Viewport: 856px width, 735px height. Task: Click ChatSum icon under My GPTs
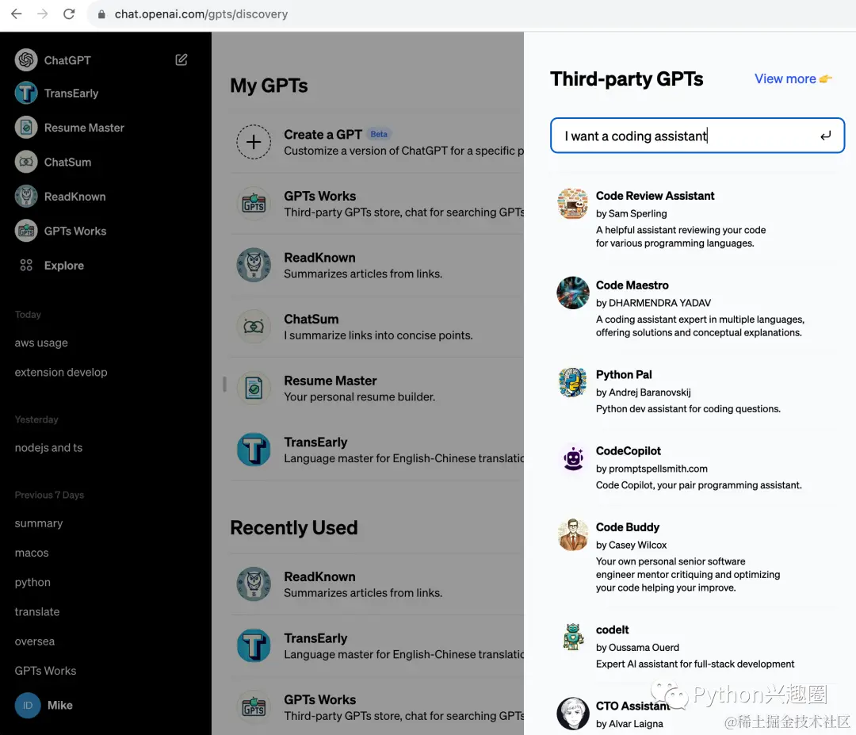pos(254,327)
